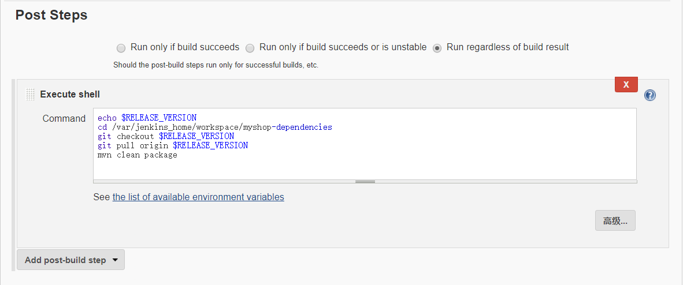Click the "Should the post-build steps run" hint text
Viewport: 683px width, 285px height.
coord(216,65)
